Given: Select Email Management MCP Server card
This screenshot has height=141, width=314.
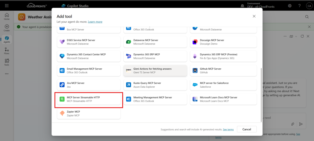Looking at the screenshot, I should [x=89, y=70].
